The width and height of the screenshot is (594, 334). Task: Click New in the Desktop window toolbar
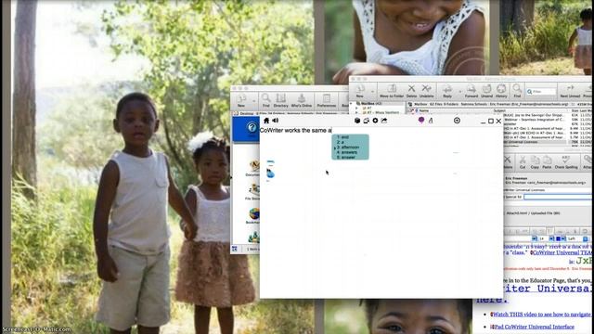click(x=241, y=101)
